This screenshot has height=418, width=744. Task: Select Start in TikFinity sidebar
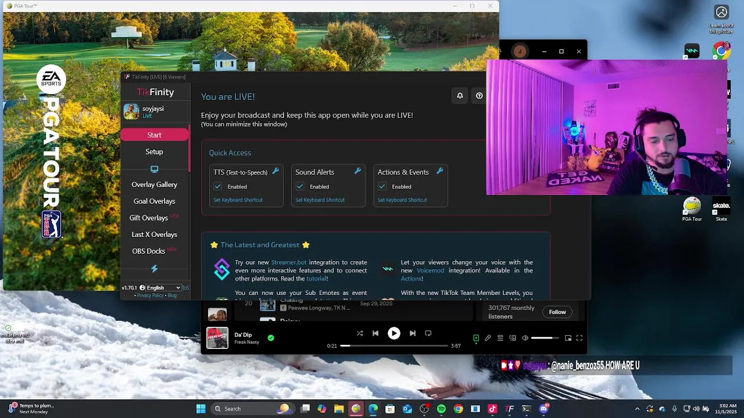154,135
